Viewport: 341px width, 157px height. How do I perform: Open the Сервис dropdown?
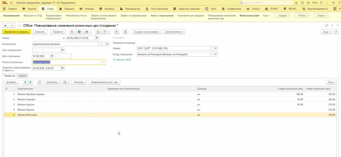click(x=321, y=16)
